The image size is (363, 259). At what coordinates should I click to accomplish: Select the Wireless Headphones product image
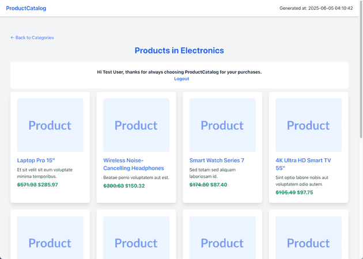click(x=137, y=125)
